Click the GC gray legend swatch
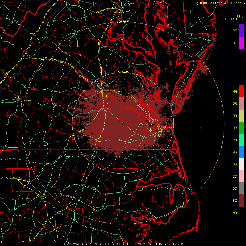 click(x=241, y=188)
